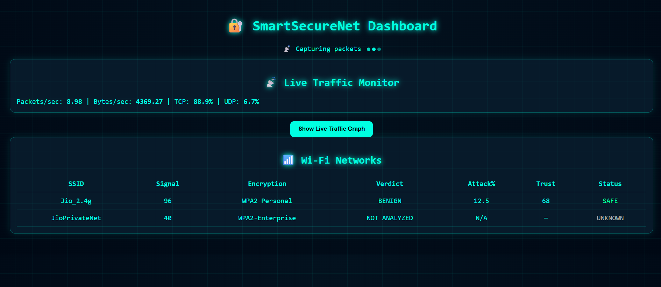Click the NOT ANALYZED verdict cell
The width and height of the screenshot is (661, 287).
point(390,218)
